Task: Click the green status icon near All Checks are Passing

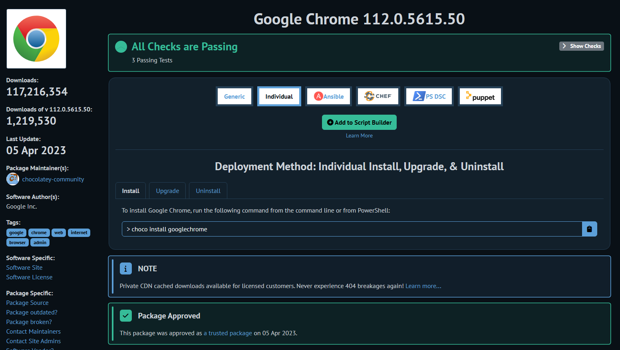Action: (x=121, y=46)
